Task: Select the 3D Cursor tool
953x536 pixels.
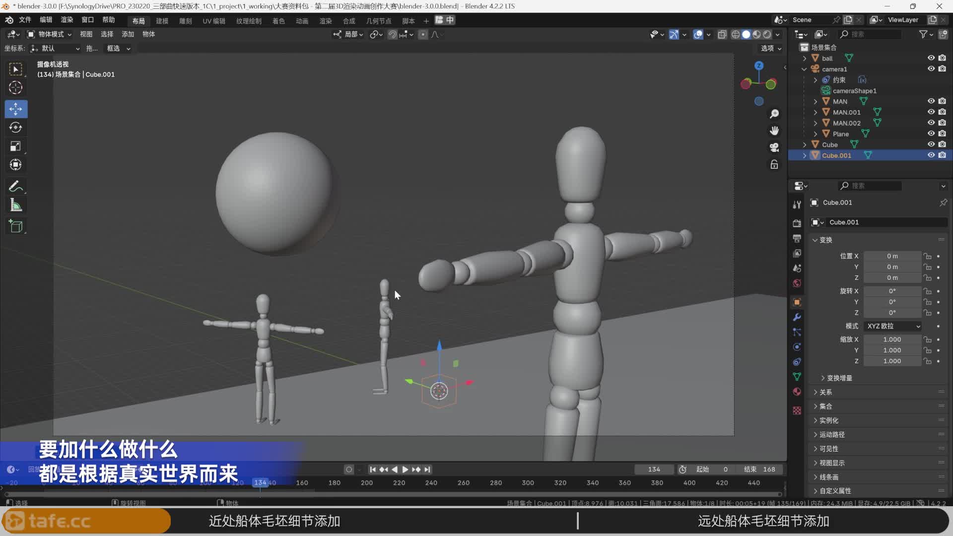Action: click(x=16, y=88)
